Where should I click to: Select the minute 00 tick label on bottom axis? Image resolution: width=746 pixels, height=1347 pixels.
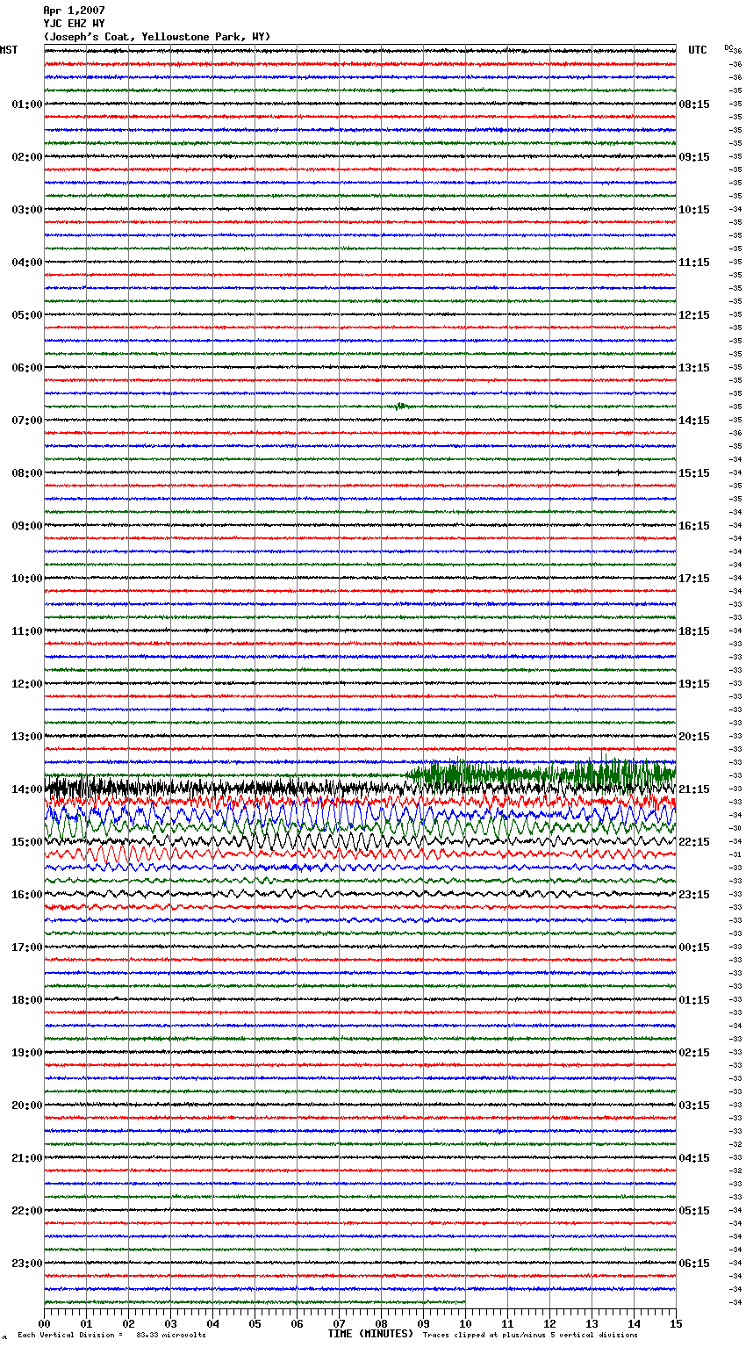pos(44,1323)
